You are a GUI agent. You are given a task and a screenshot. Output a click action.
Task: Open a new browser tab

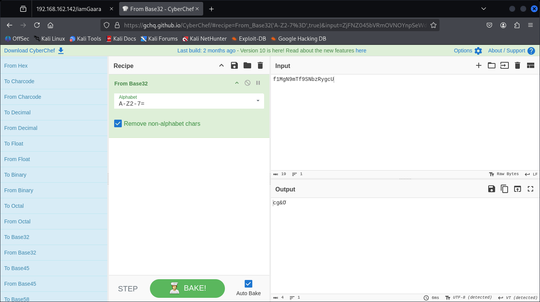coord(212,9)
